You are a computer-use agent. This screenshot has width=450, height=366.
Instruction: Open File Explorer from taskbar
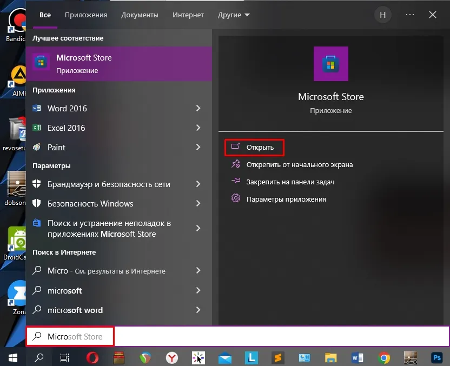(330, 358)
